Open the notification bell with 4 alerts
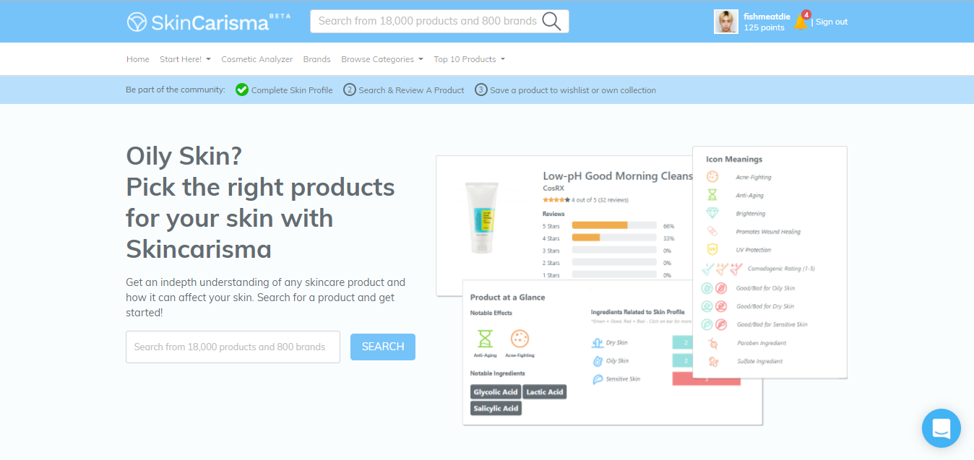The image size is (974, 460). click(x=801, y=21)
